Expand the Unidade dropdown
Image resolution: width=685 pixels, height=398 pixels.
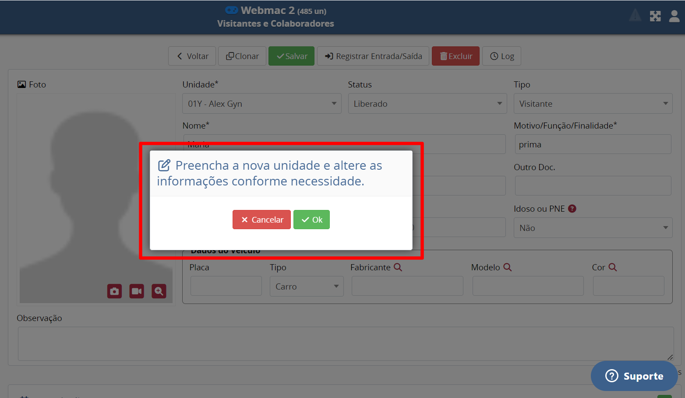pos(261,104)
